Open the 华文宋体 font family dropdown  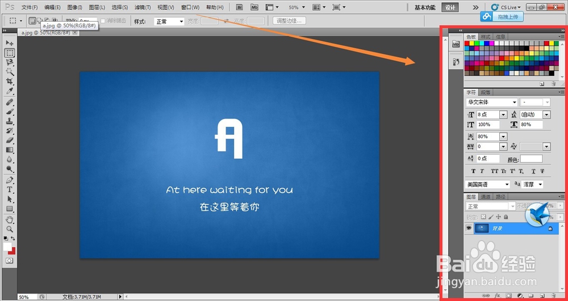point(491,102)
